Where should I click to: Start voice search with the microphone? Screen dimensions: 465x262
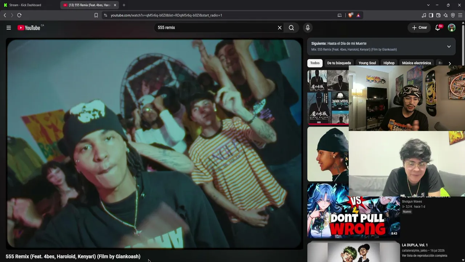pyautogui.click(x=308, y=28)
